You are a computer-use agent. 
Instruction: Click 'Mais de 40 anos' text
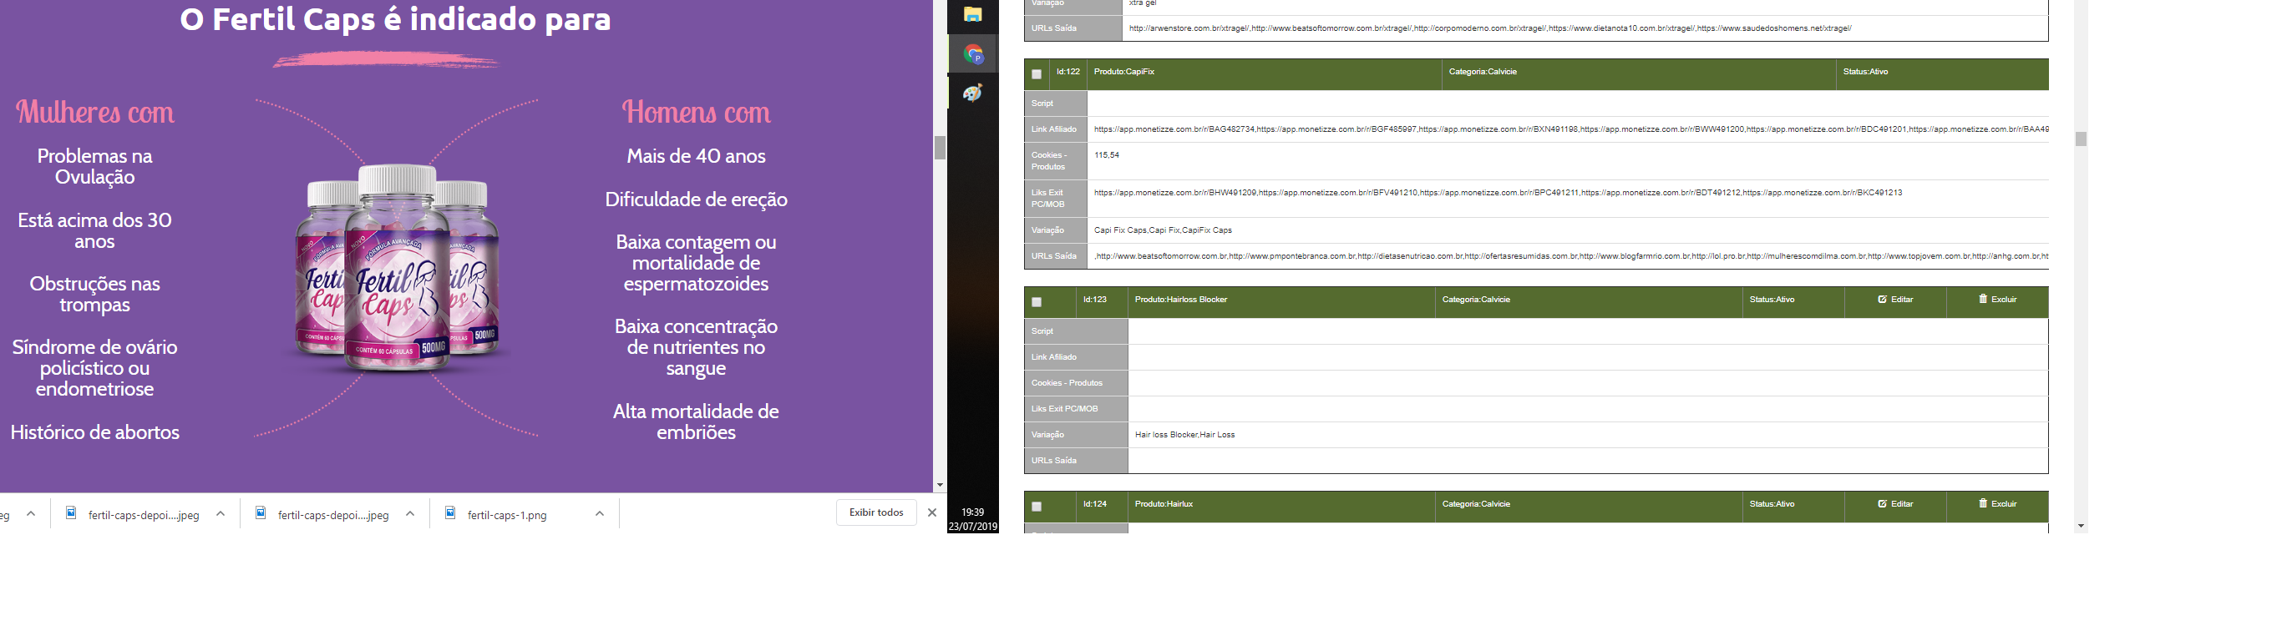(x=697, y=156)
